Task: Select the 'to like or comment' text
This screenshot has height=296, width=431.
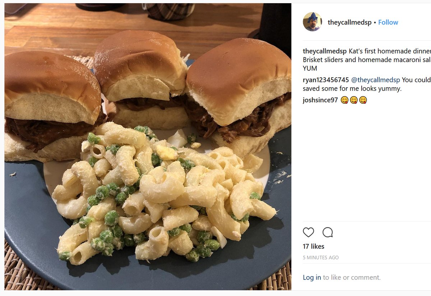Action: coord(352,277)
